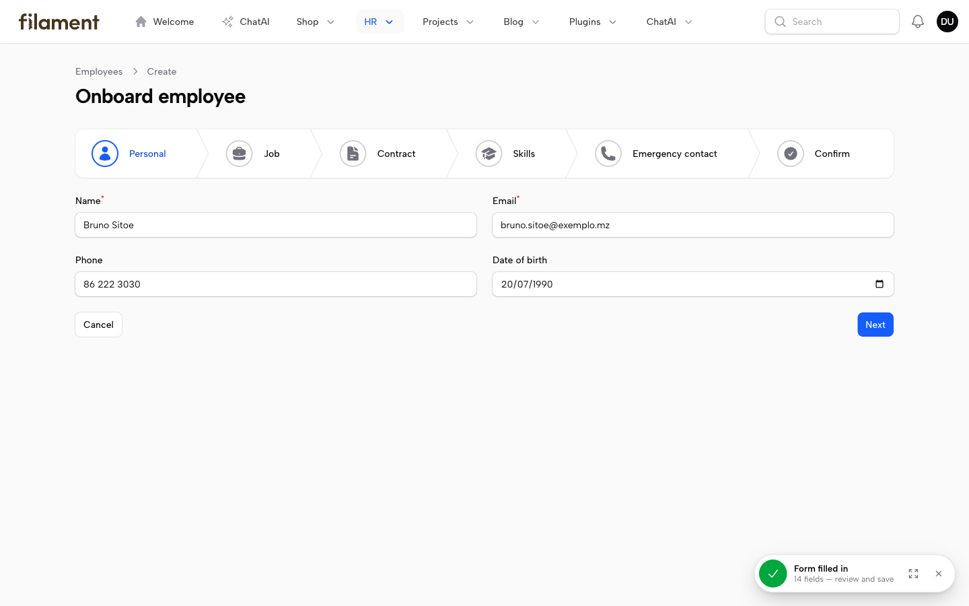Viewport: 969px width, 606px height.
Task: Click the filament logo
Action: 59,22
